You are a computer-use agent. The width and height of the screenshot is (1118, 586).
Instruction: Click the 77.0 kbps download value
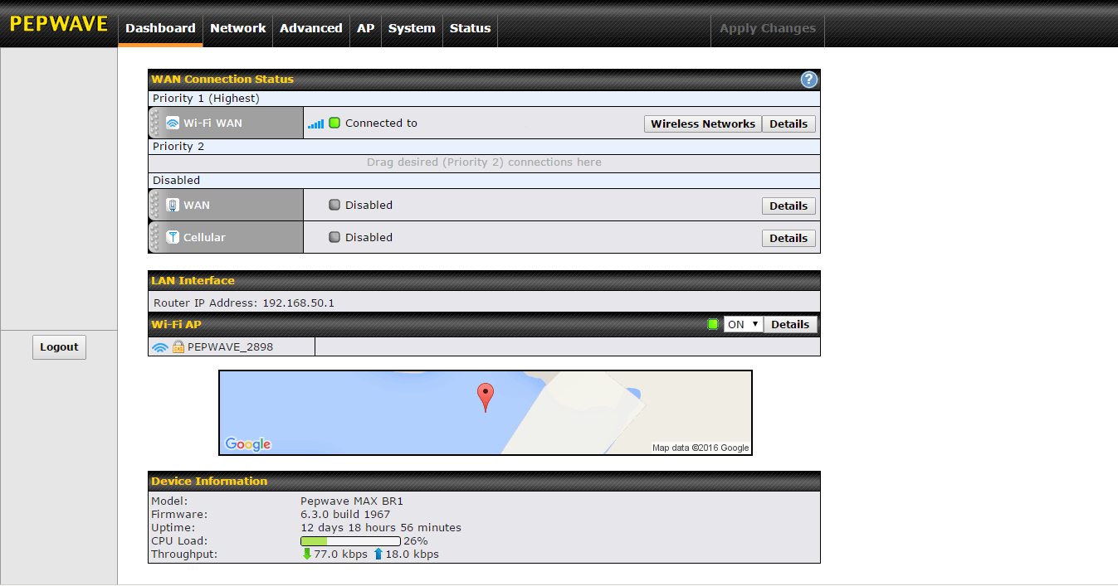click(340, 554)
